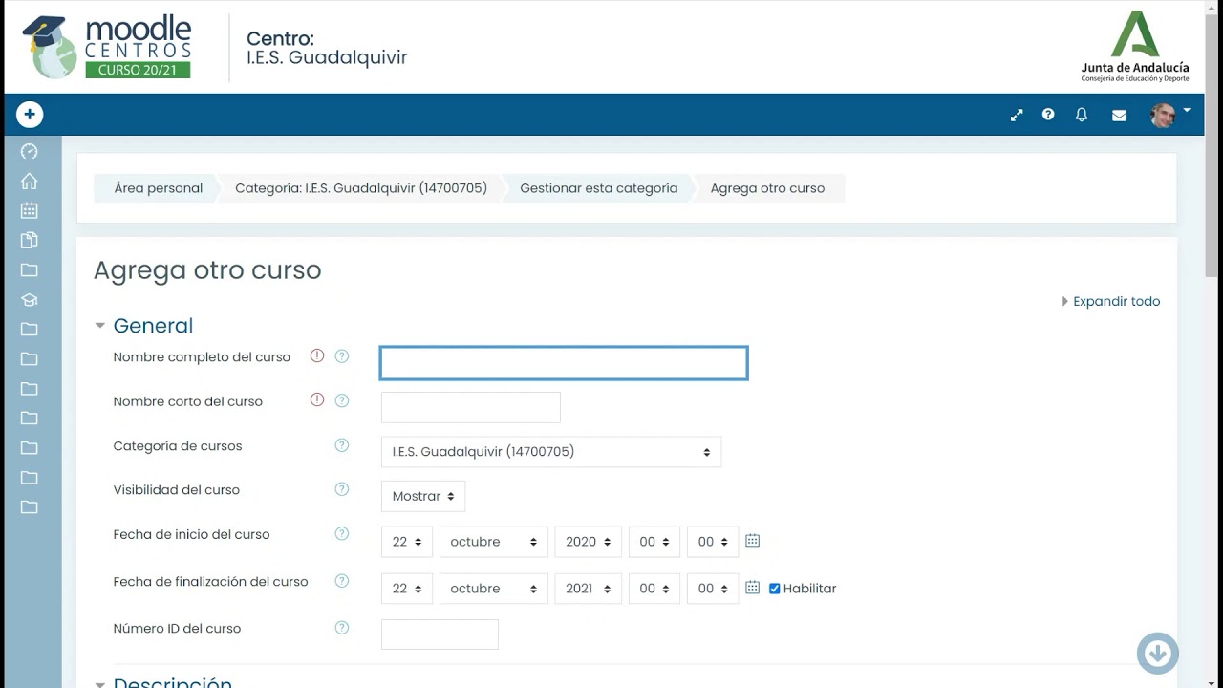
Task: Click the Junta de Andalucía logo
Action: (x=1135, y=47)
